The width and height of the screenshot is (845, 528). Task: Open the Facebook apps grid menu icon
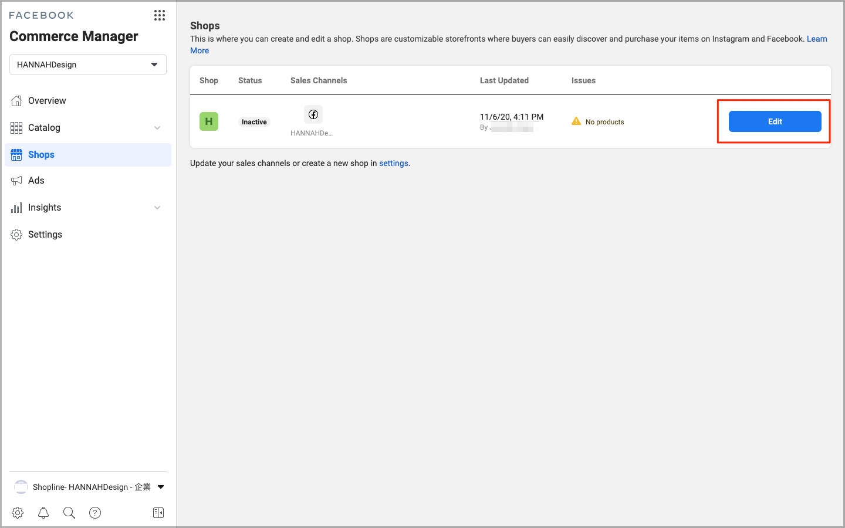pyautogui.click(x=160, y=15)
